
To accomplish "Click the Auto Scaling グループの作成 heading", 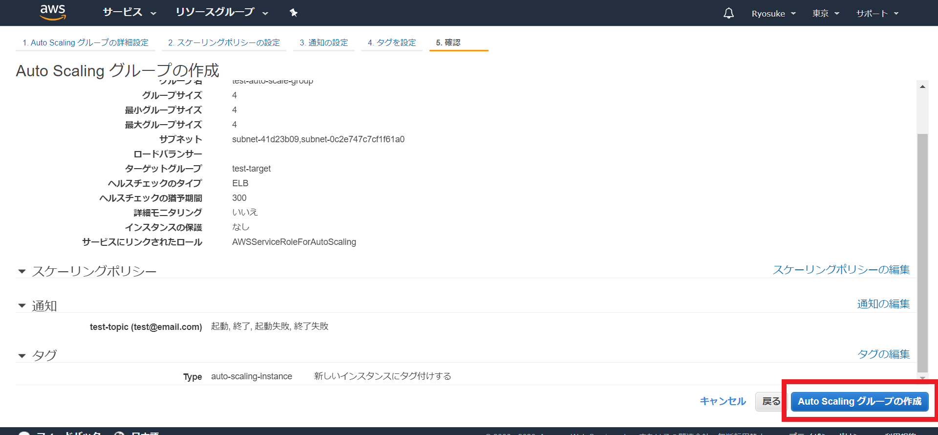I will [118, 71].
